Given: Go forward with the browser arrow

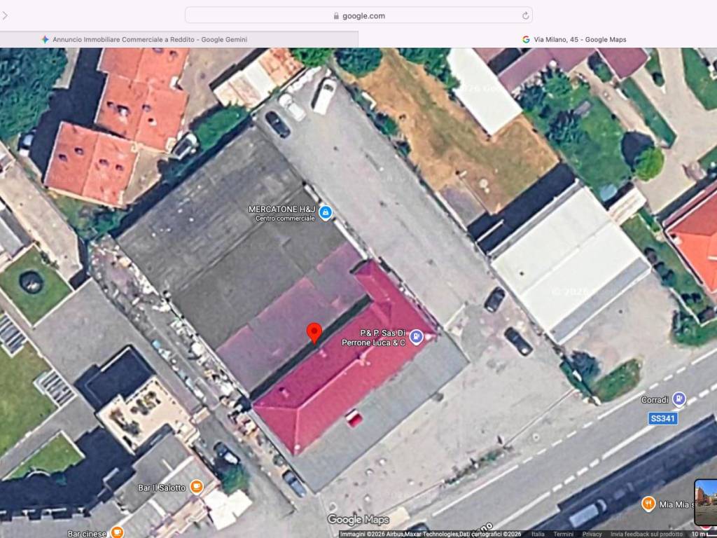Looking at the screenshot, I should (5, 15).
